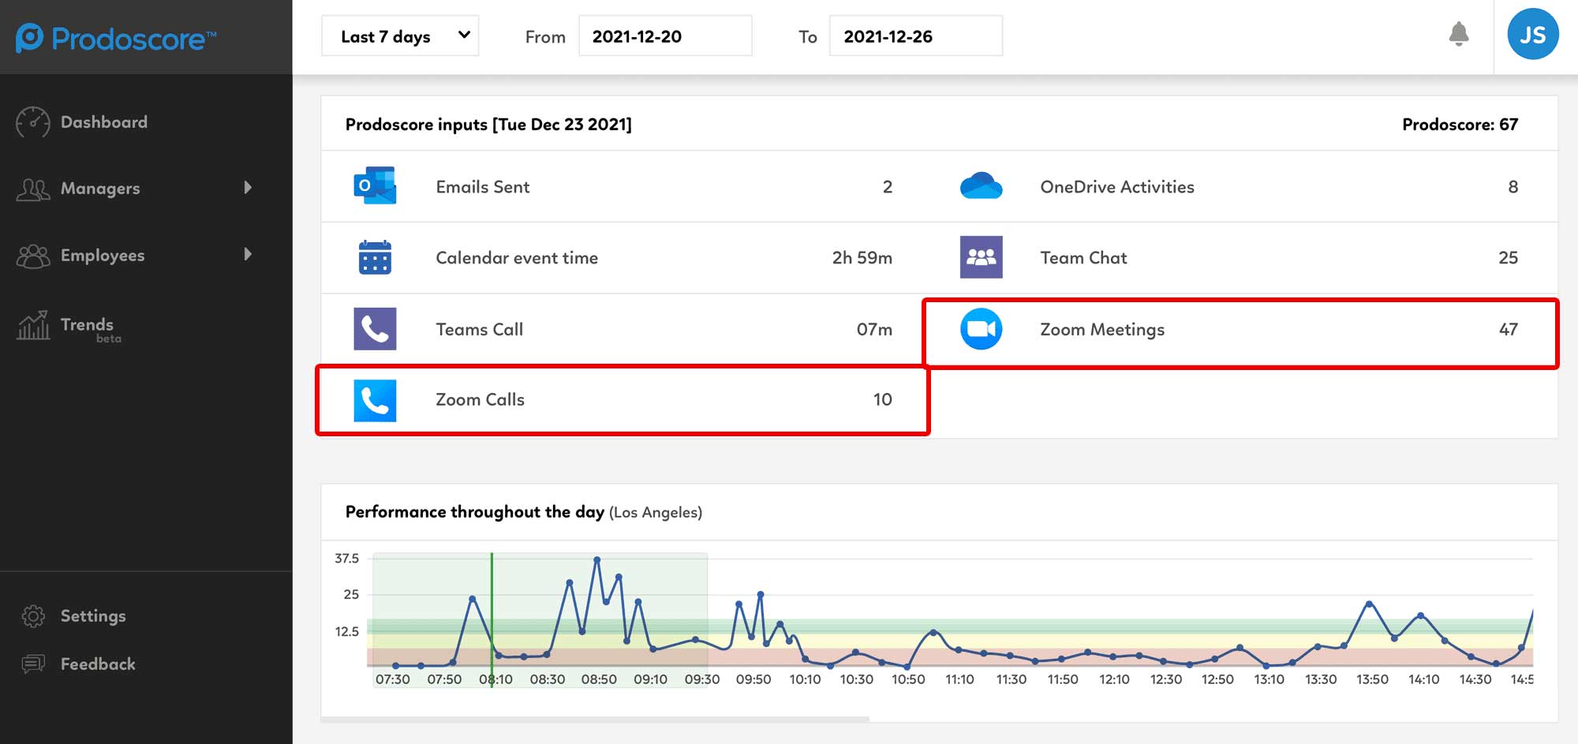Click the Prodoscore: 67 value
Screen dimensions: 1578x744
[1460, 125]
